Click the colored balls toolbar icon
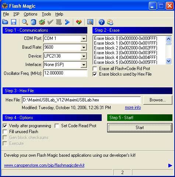The height and width of the screenshot is (177, 175). (79, 22)
